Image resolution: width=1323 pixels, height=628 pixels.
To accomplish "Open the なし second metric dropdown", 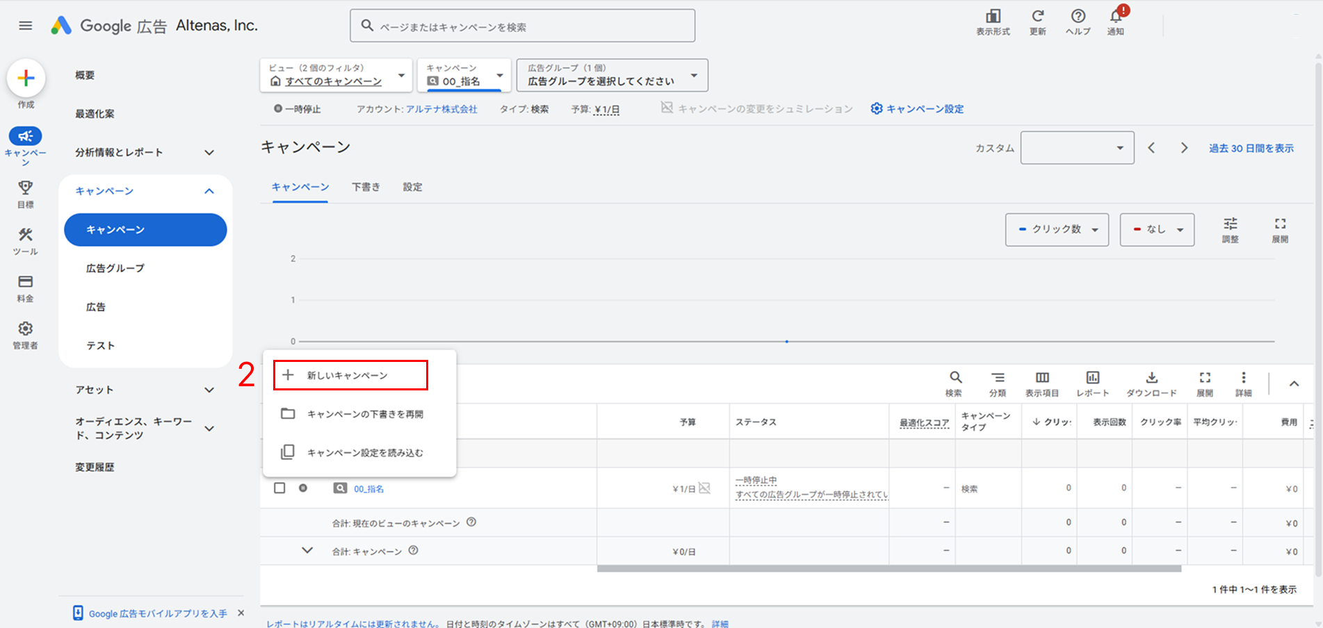I will pyautogui.click(x=1157, y=229).
